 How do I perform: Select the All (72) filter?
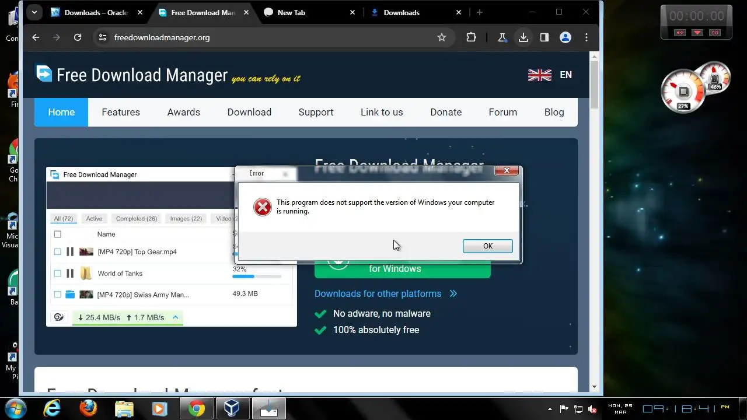(63, 219)
